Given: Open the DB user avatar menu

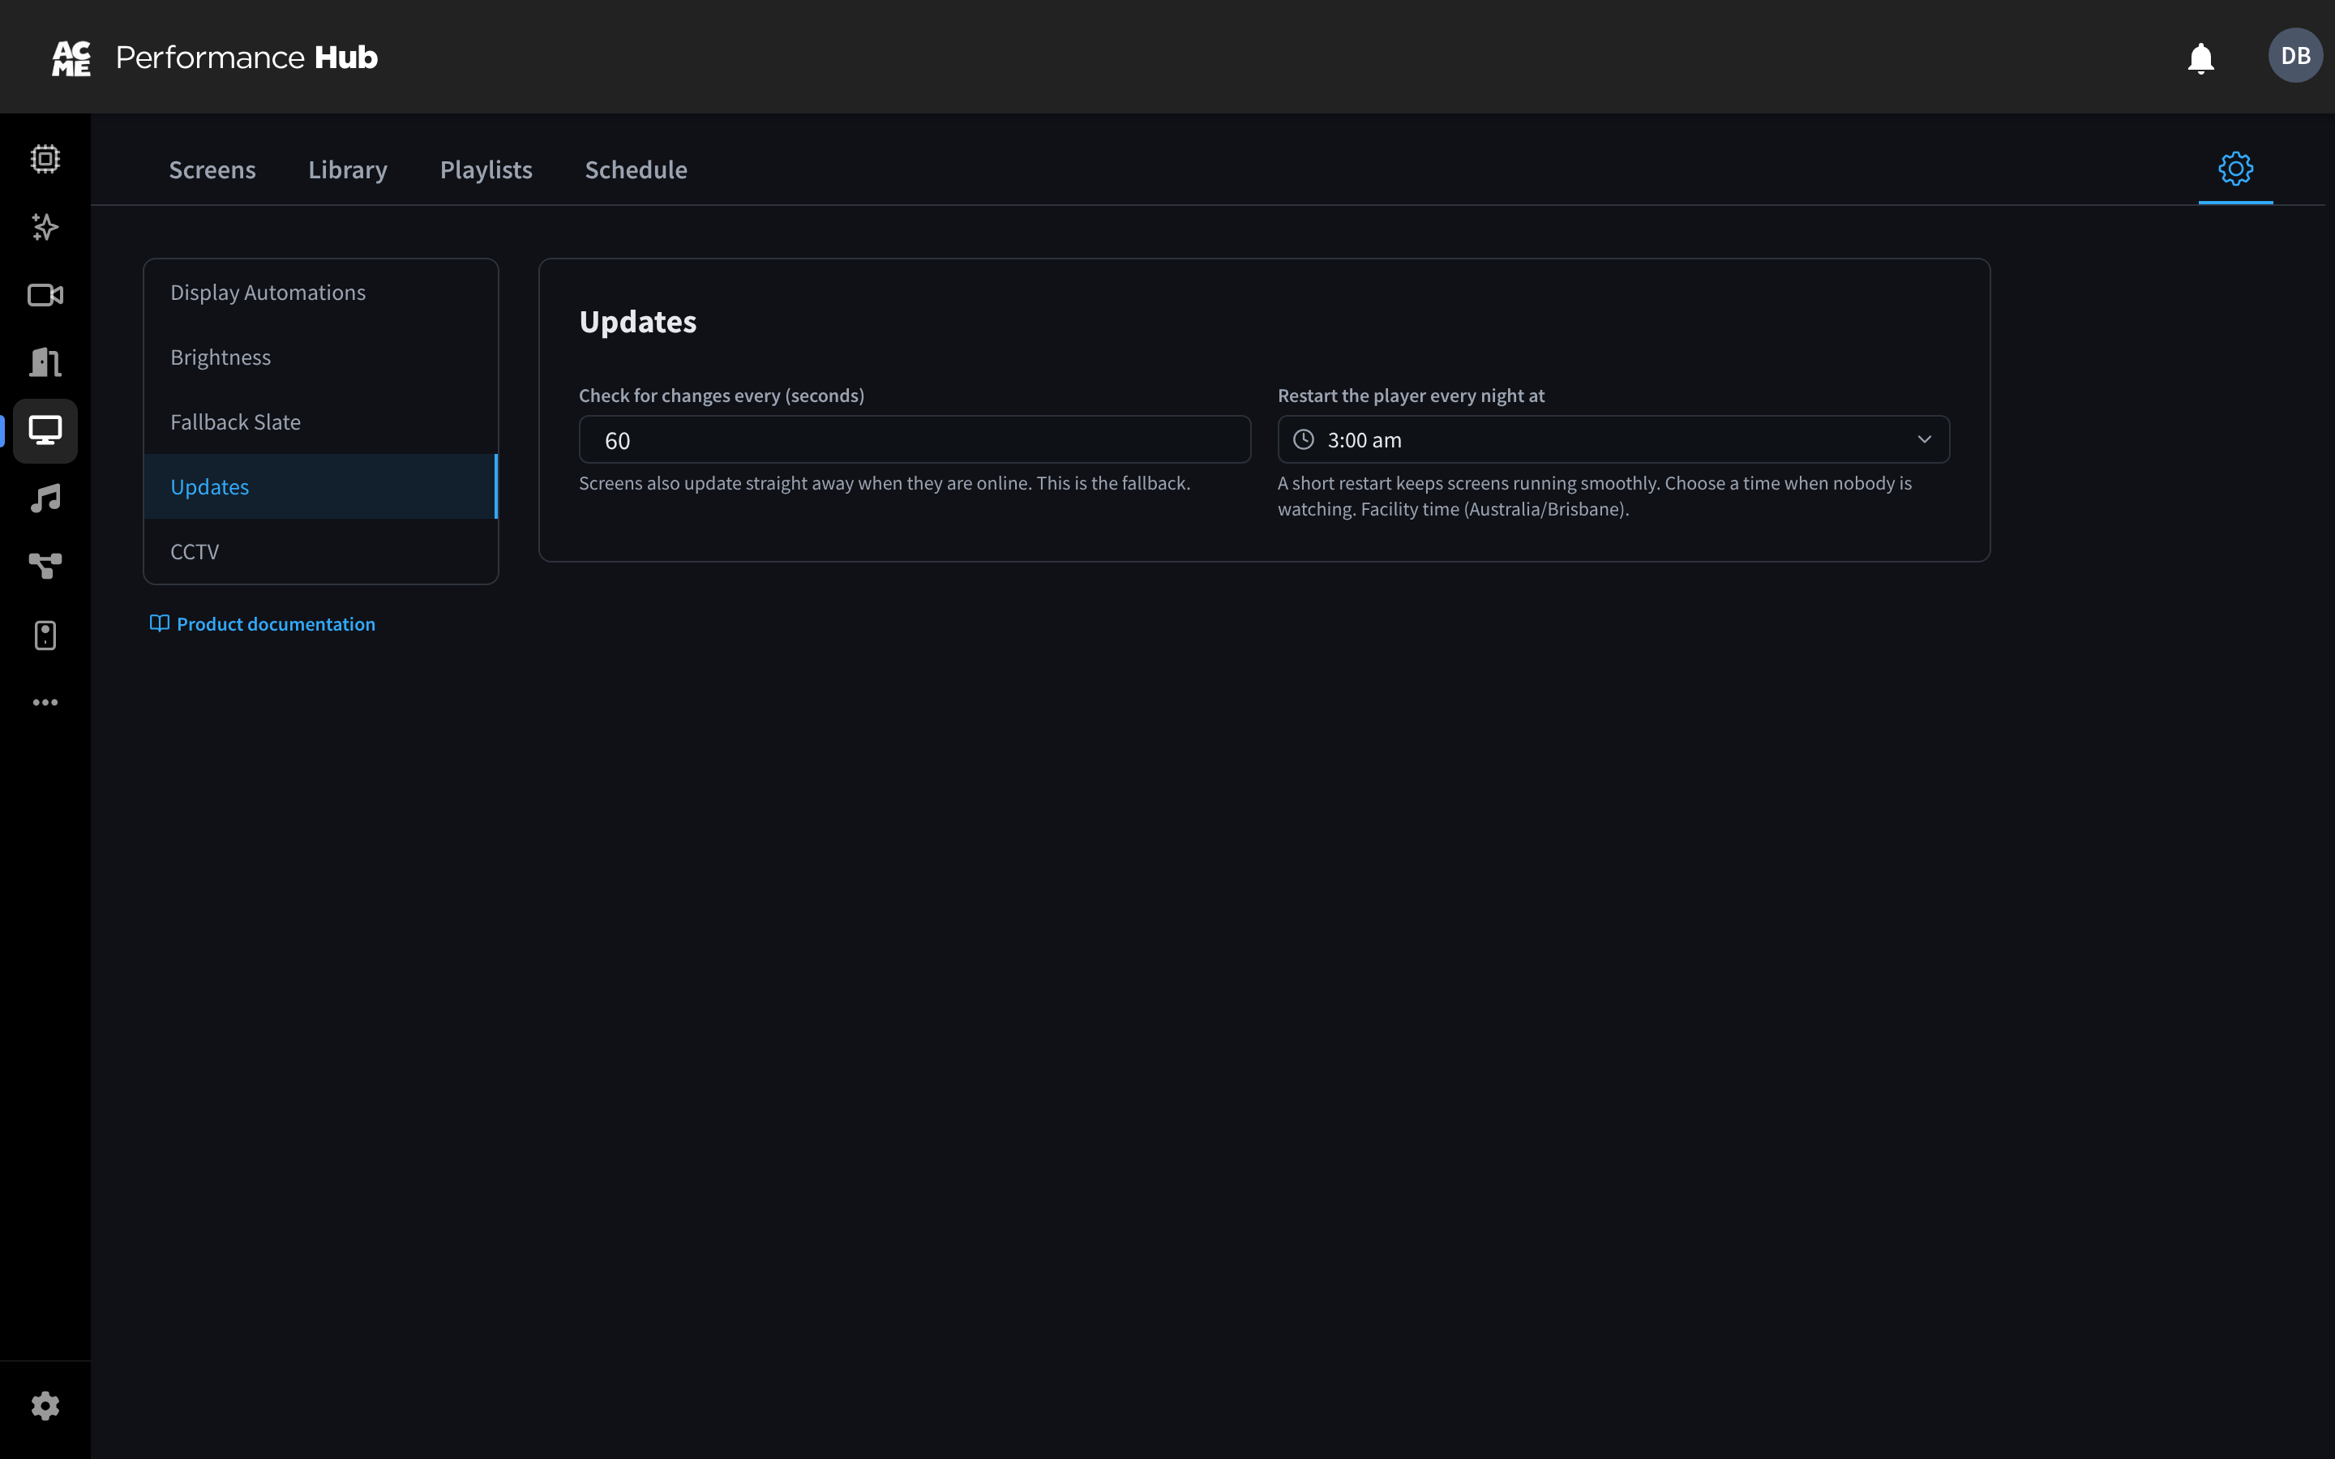Looking at the screenshot, I should coord(2294,56).
